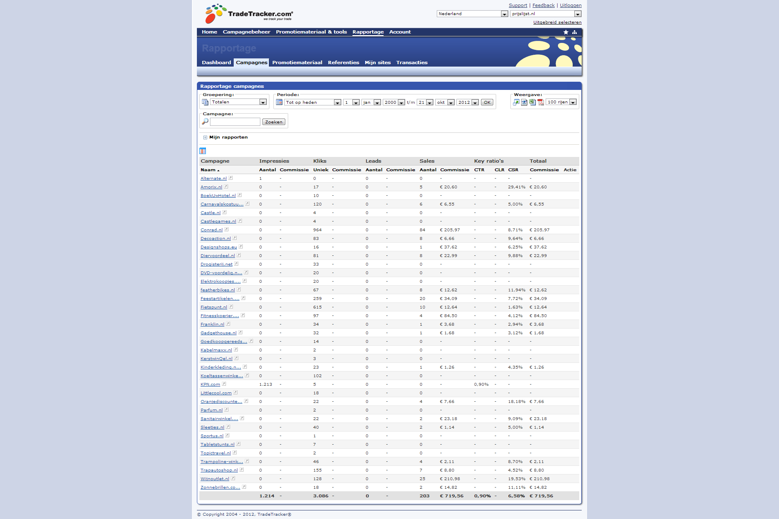Click the grouping icon beside Totalen
The width and height of the screenshot is (779, 519).
[x=205, y=102]
